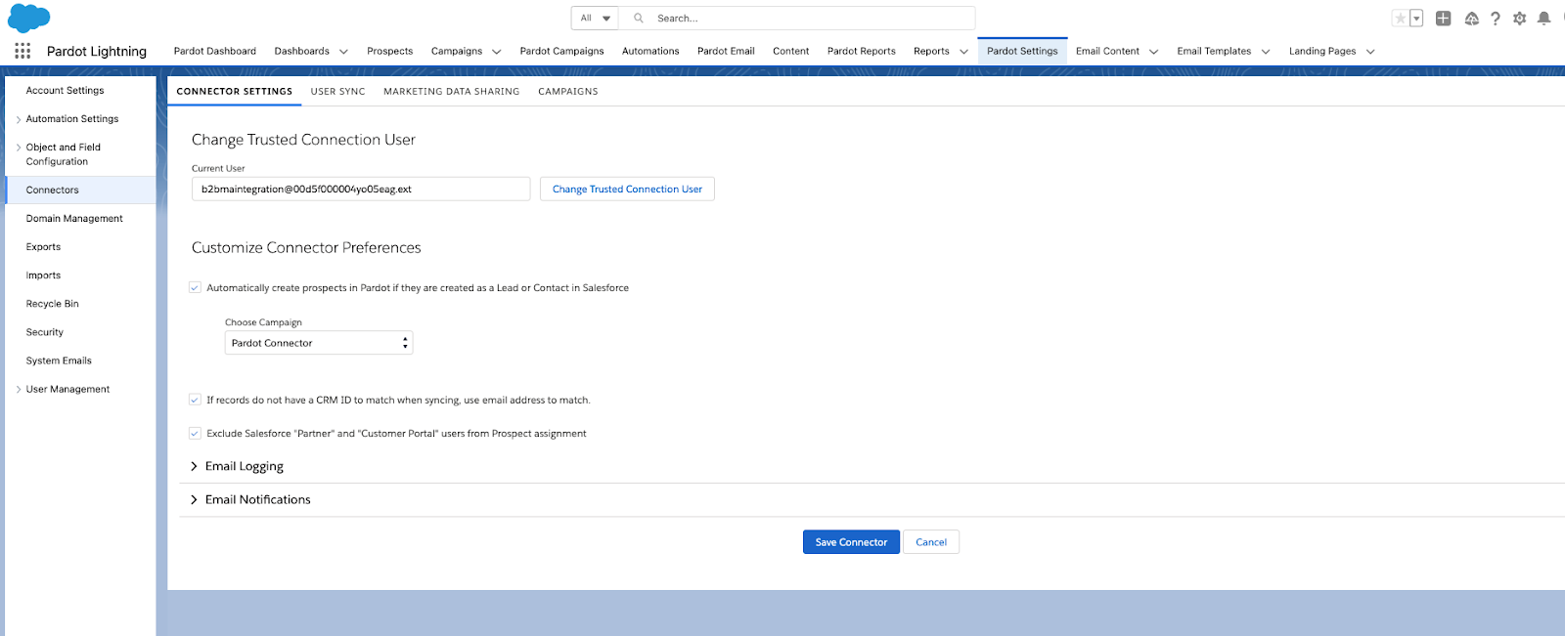This screenshot has height=636, width=1565.
Task: Click the Save Connector button
Action: pyautogui.click(x=851, y=542)
